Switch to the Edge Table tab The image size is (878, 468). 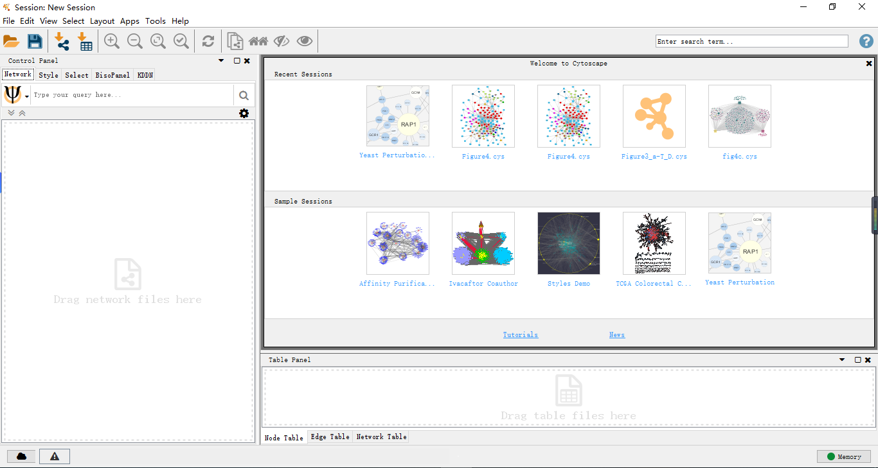coord(330,437)
